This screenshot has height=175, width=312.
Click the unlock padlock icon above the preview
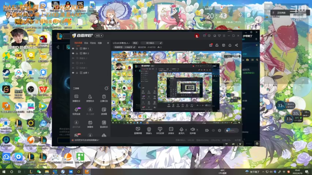tap(217, 45)
